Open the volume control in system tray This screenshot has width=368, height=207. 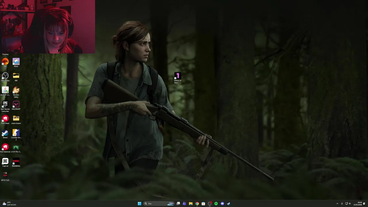click(x=350, y=204)
